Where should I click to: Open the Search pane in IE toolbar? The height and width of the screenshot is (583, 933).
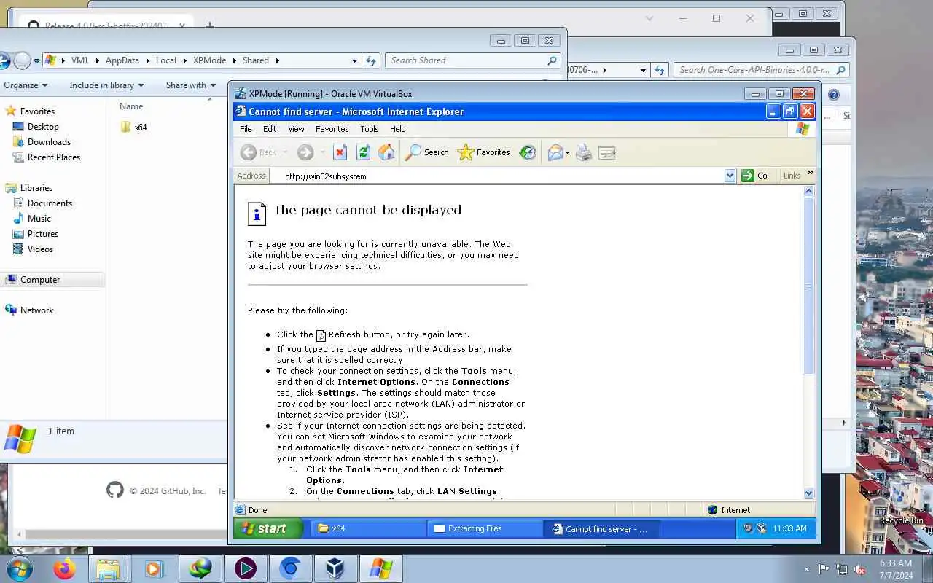[x=427, y=152]
